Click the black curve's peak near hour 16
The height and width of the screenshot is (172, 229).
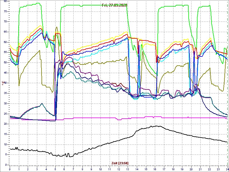tap(156, 126)
